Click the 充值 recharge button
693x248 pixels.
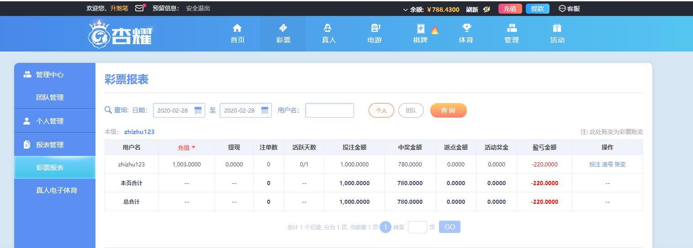(x=510, y=9)
